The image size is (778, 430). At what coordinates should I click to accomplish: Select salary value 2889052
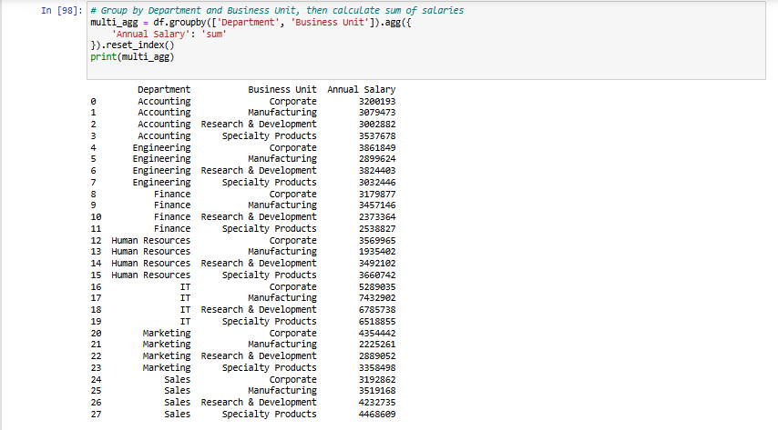(377, 356)
